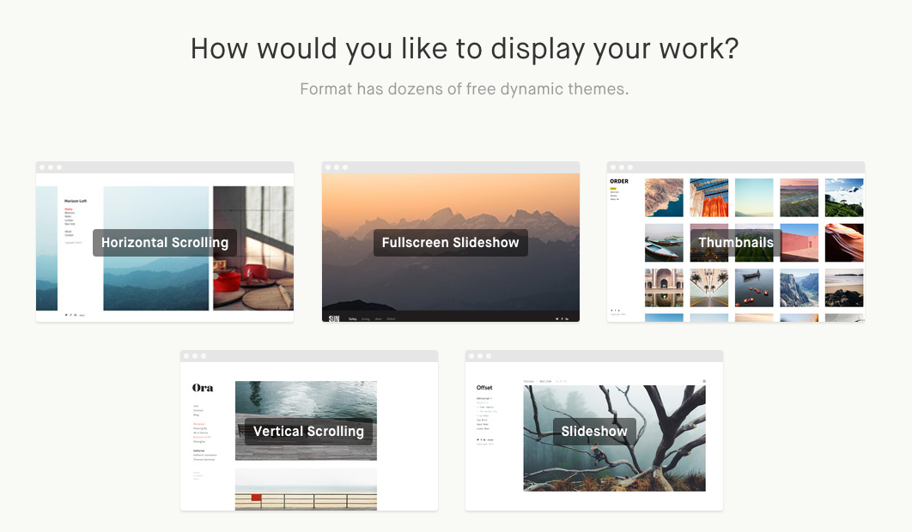
Task: Open the orange fabric thumbnail in ORDER grid
Action: tap(709, 197)
